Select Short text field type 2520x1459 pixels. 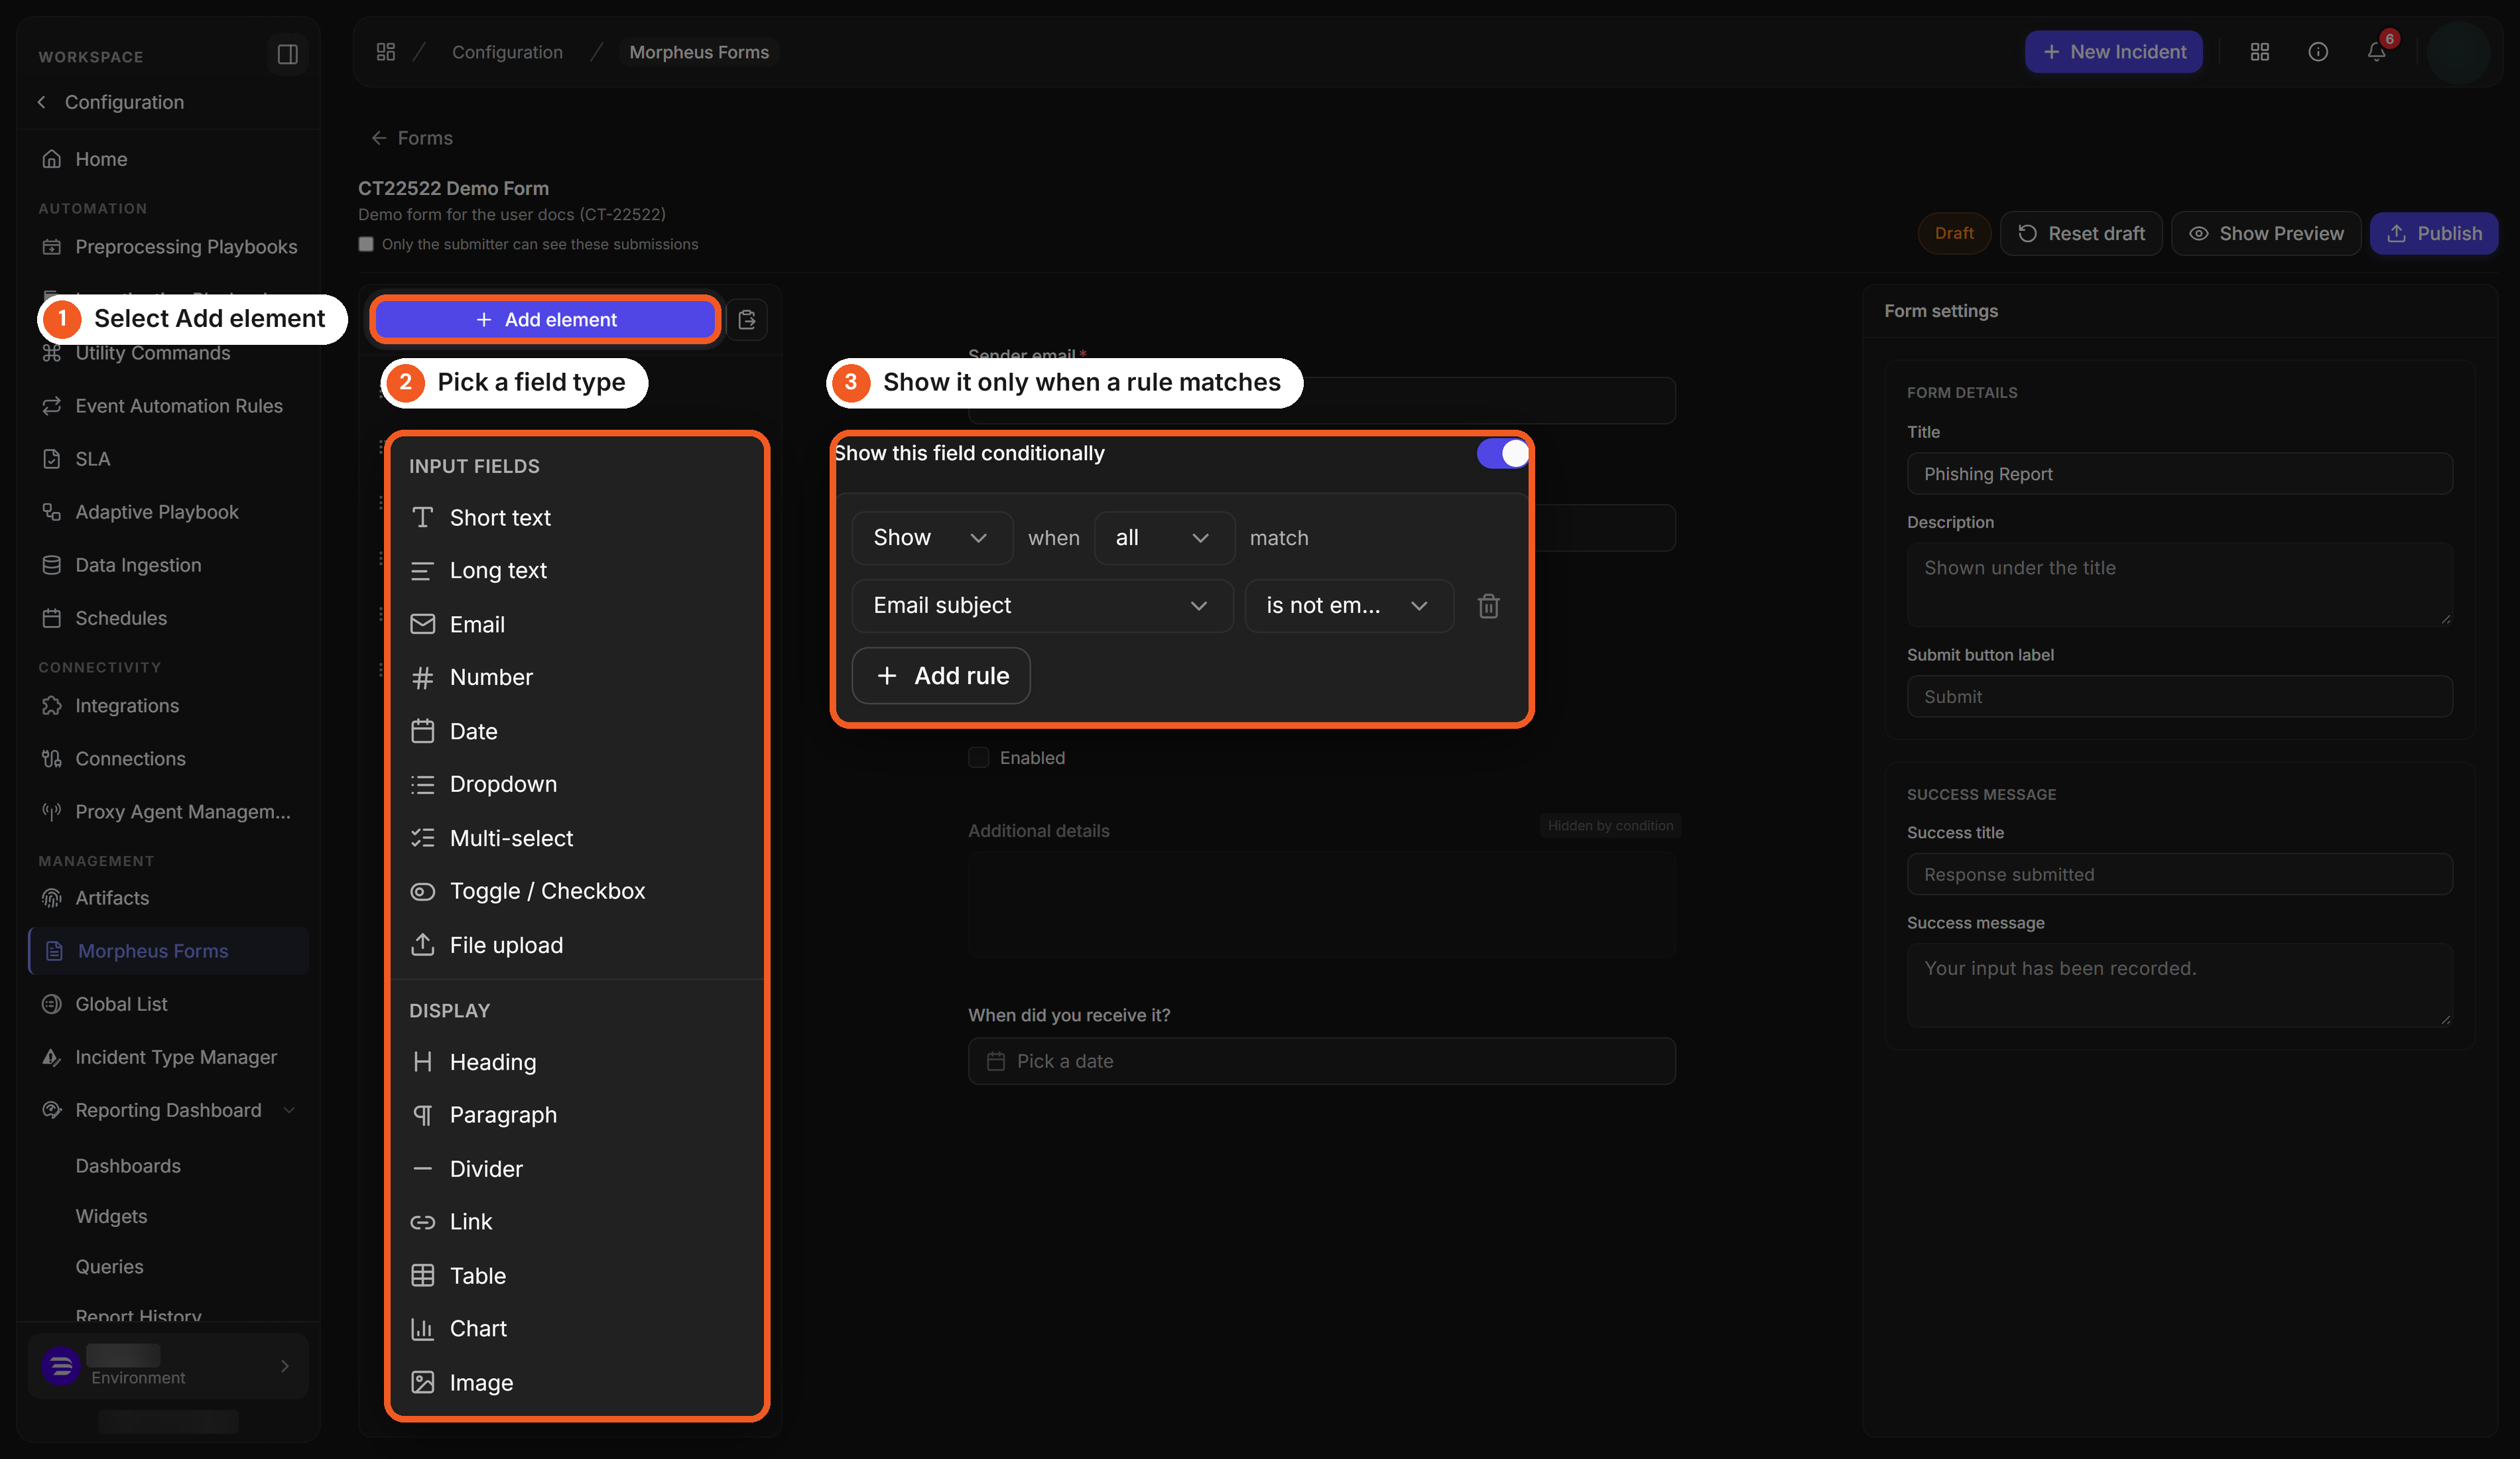pyautogui.click(x=576, y=517)
